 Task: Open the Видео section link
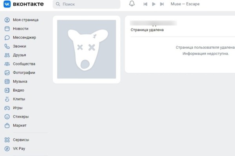(x=18, y=90)
